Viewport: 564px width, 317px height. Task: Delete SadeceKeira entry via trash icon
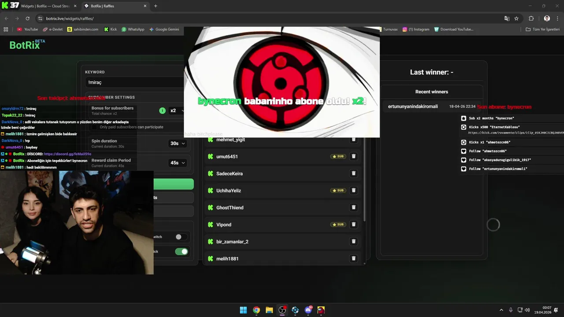(353, 173)
